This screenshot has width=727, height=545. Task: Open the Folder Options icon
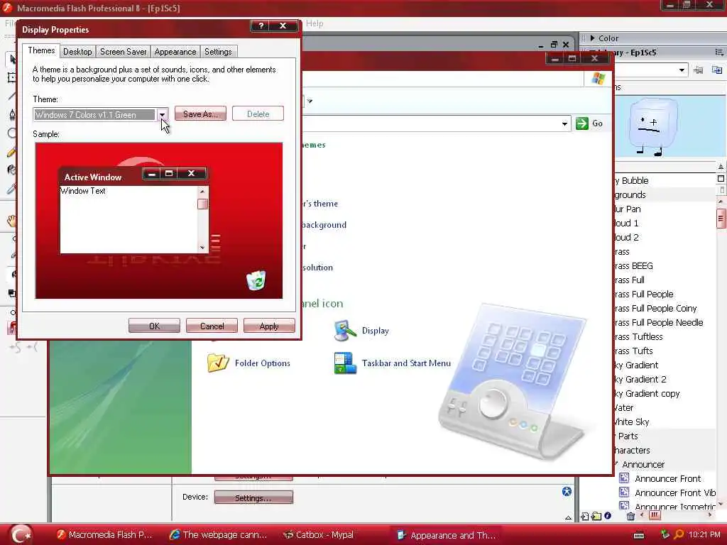[218, 363]
